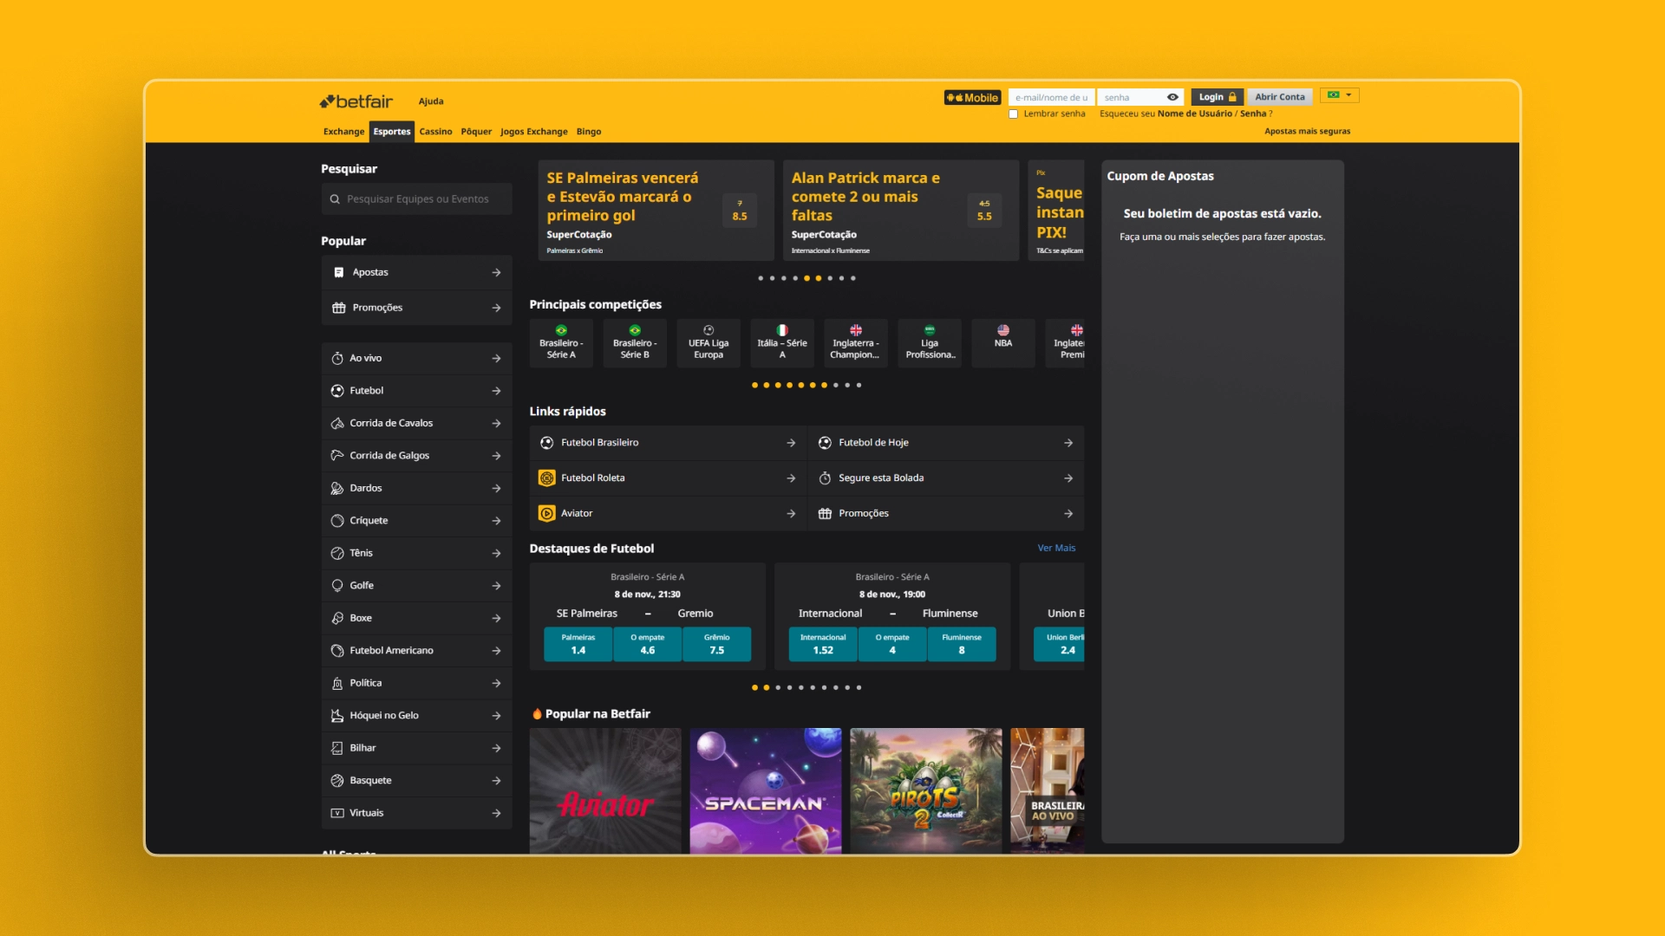Screen dimensions: 1665x936
Task: Click the Futebol de Hoje ball icon
Action: point(825,443)
